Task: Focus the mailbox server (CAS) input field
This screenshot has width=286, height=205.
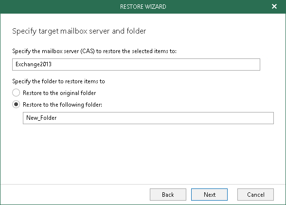Action: pos(136,64)
